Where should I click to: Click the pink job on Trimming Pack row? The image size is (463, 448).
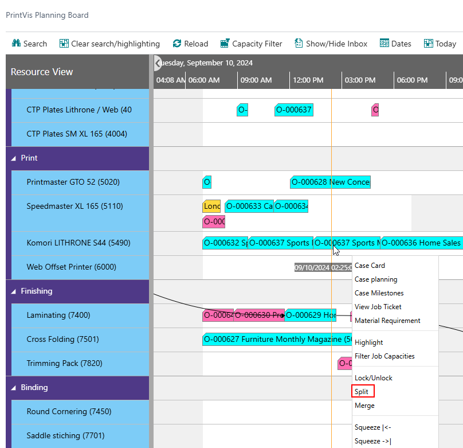[345, 364]
